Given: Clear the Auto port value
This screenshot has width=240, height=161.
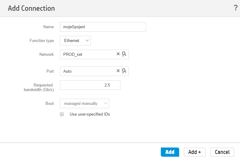Looking at the screenshot, I should (x=118, y=71).
